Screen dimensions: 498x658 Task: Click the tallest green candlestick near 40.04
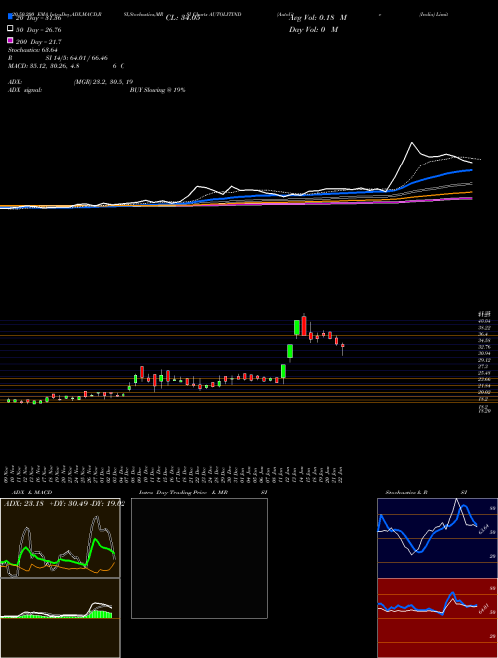pyautogui.click(x=297, y=328)
